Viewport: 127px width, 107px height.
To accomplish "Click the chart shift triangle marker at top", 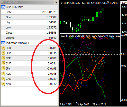I will (x=108, y=2).
